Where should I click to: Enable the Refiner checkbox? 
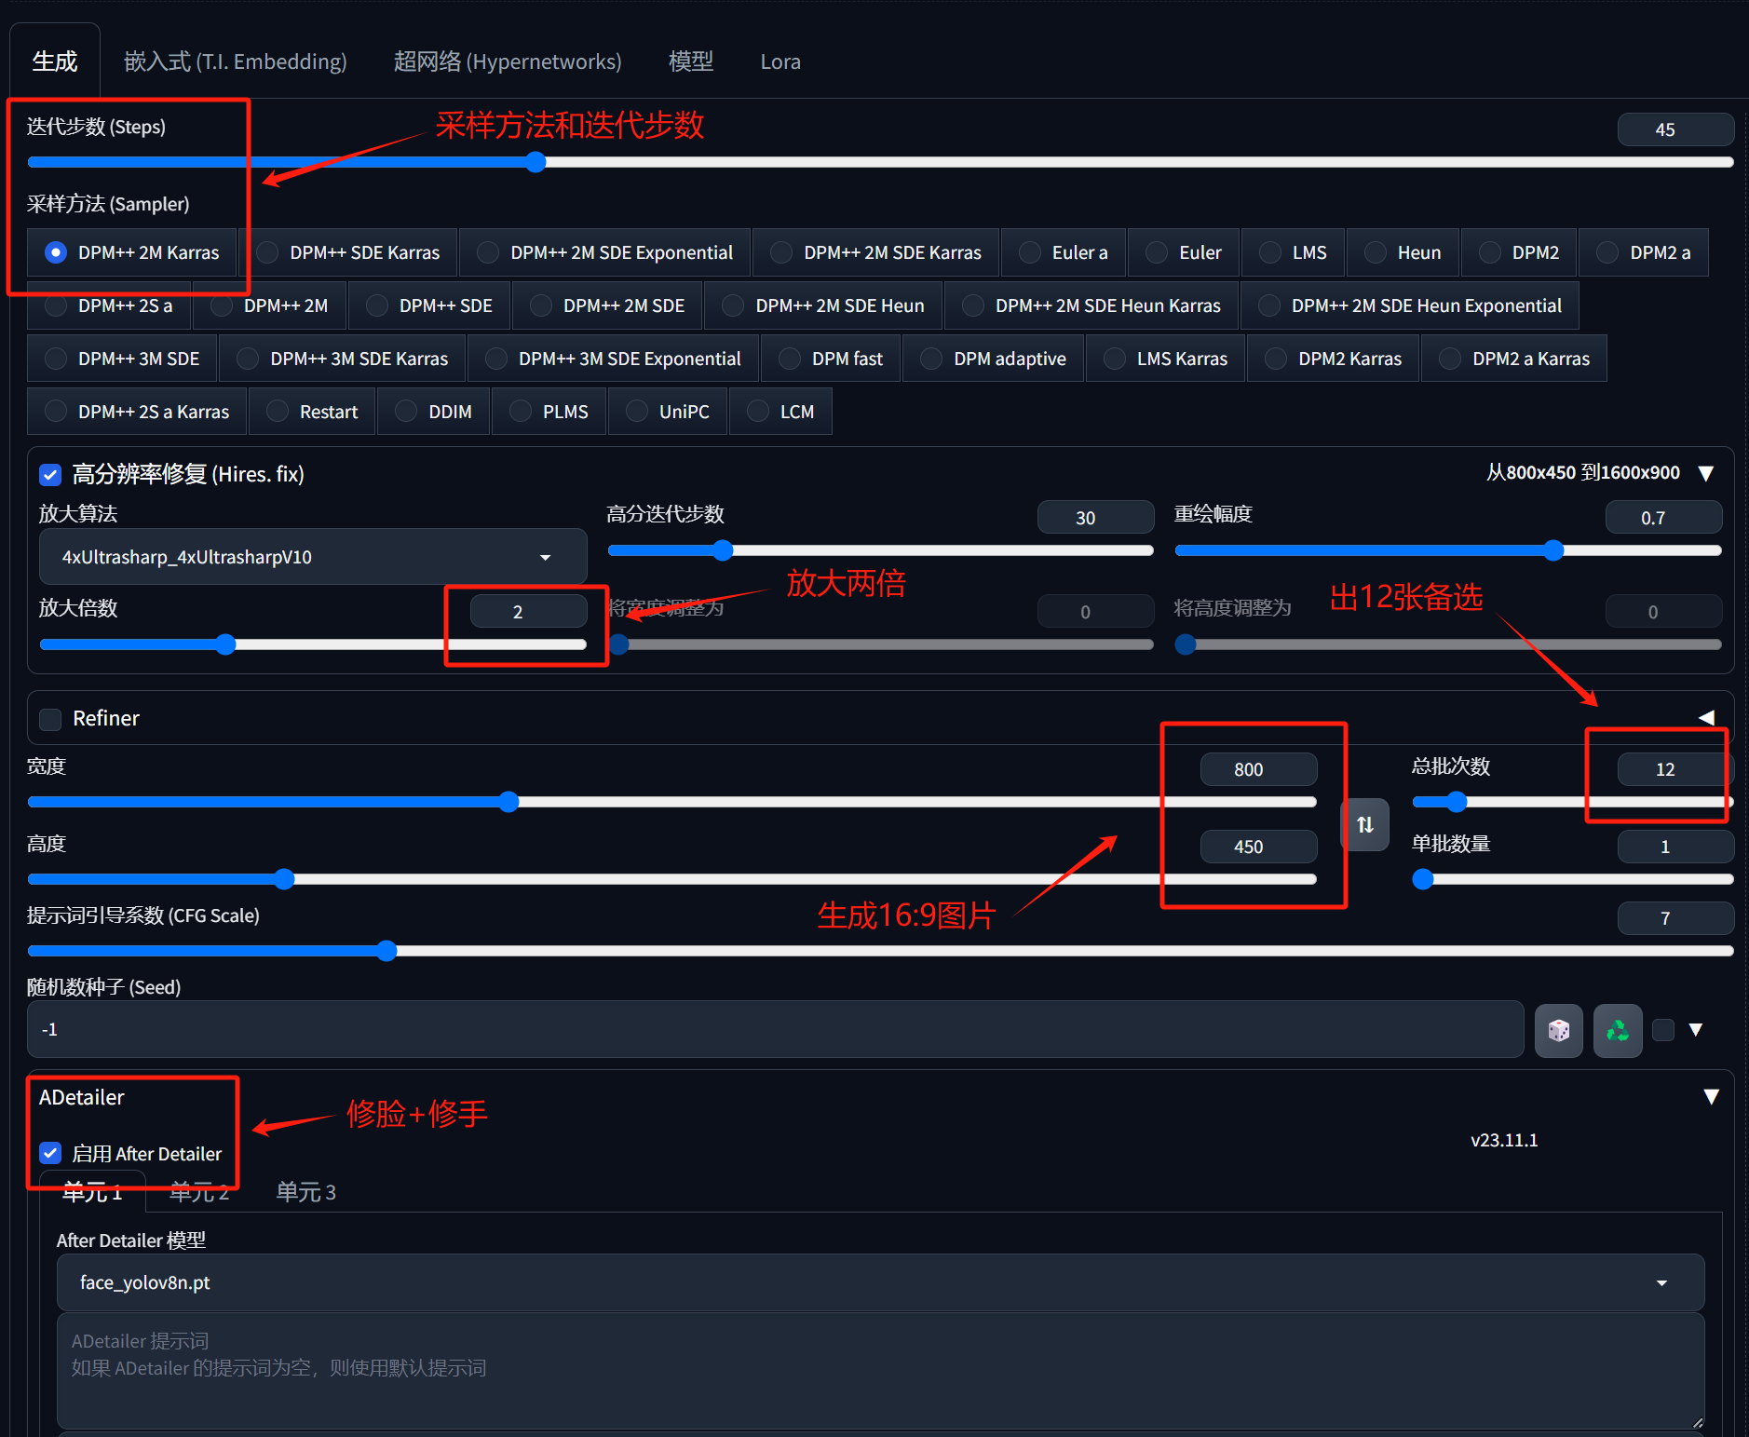(50, 719)
